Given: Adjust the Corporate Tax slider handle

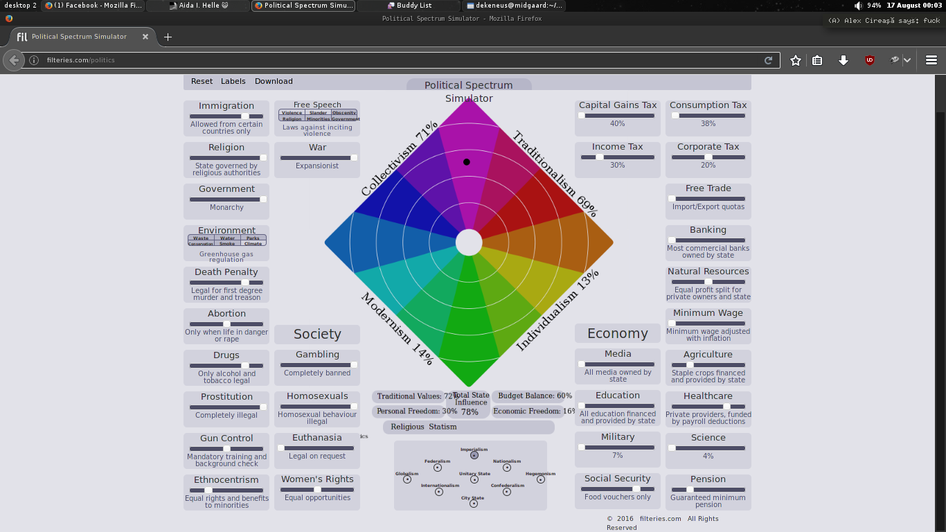Looking at the screenshot, I should coord(708,157).
